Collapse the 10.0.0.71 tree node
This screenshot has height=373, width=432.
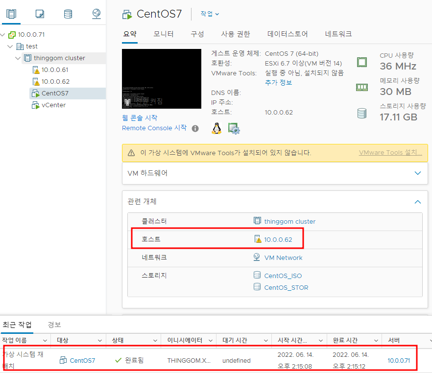click(x=3, y=34)
